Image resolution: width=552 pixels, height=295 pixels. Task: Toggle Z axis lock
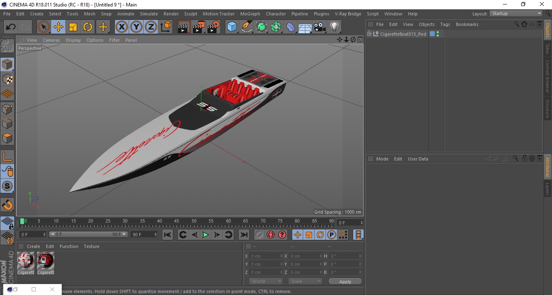[x=151, y=27]
